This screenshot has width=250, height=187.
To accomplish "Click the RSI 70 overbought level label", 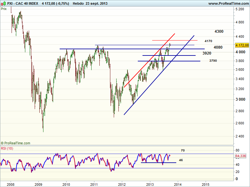I will [x=183, y=151].
